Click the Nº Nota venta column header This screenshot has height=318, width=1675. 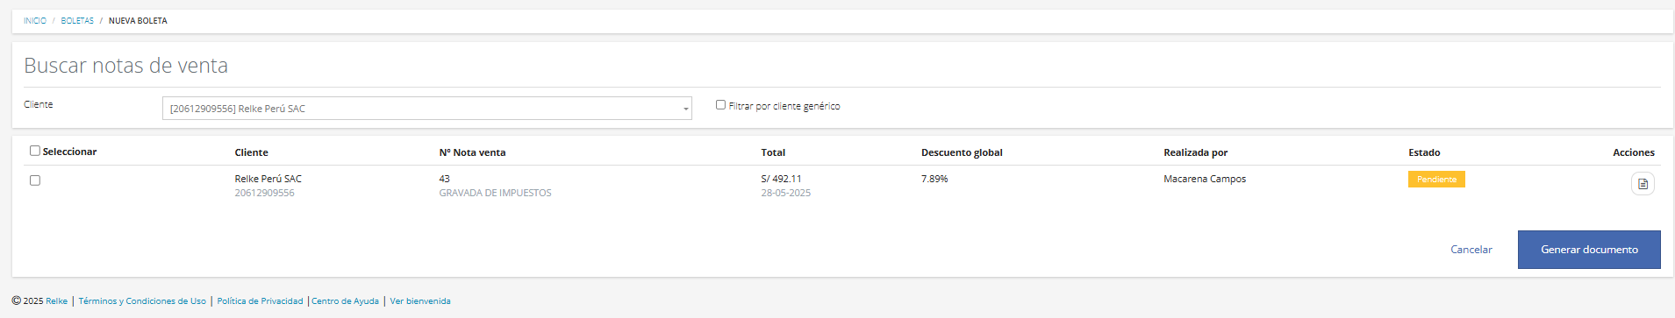[472, 152]
